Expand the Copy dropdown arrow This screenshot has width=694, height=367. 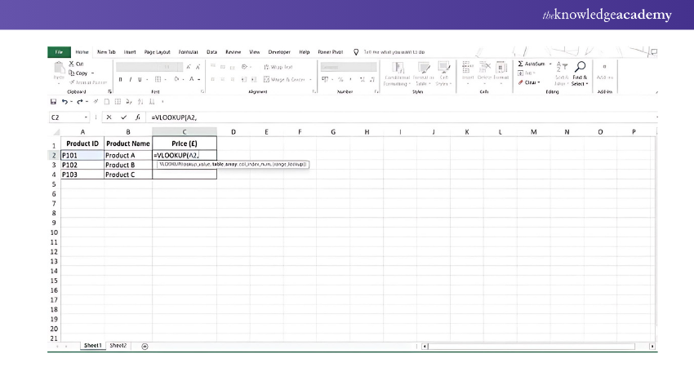tap(92, 73)
